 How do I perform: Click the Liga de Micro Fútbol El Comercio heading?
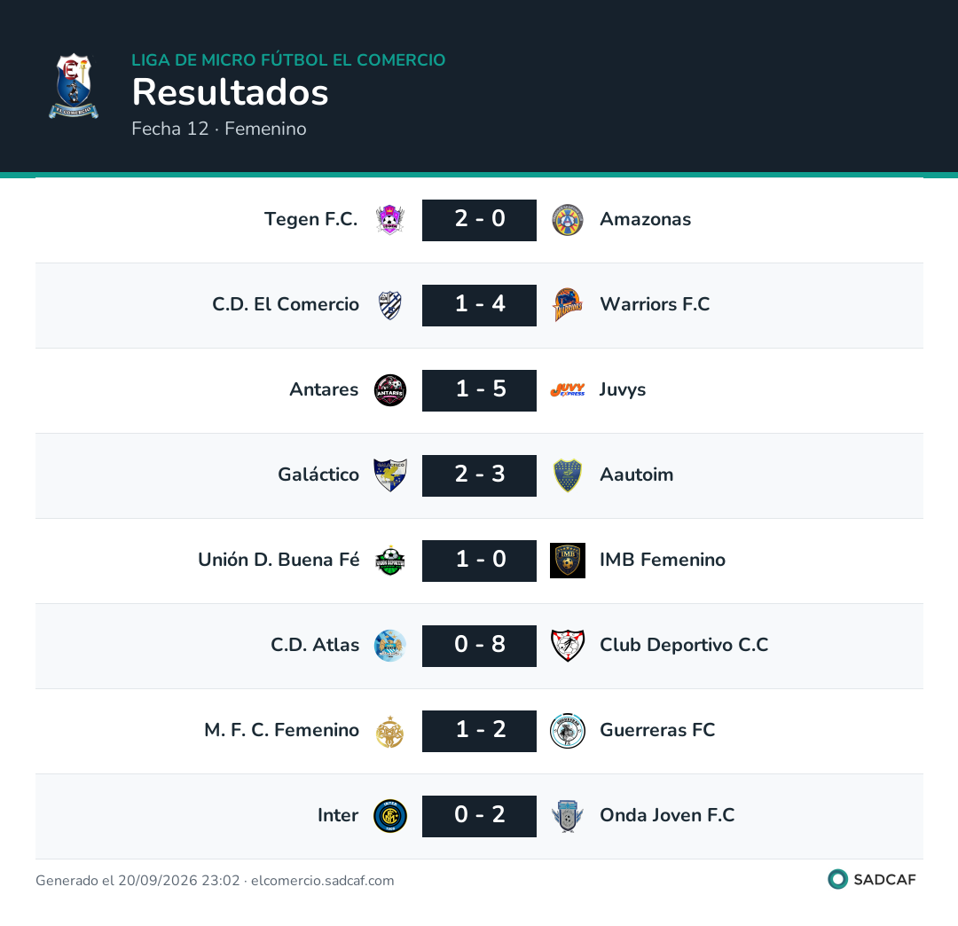click(x=288, y=59)
